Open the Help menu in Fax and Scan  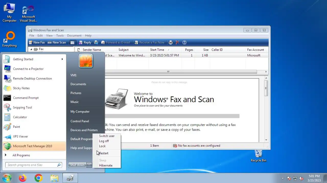[88, 36]
